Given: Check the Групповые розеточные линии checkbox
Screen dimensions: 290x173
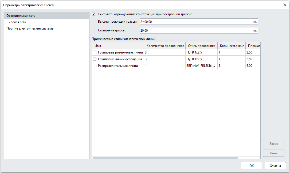Looking at the screenshot, I should 95,52.
